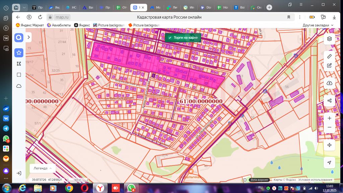Viewport: 343px width, 193px height.
Task: Zoom in the map with plus button
Action: click(329, 118)
